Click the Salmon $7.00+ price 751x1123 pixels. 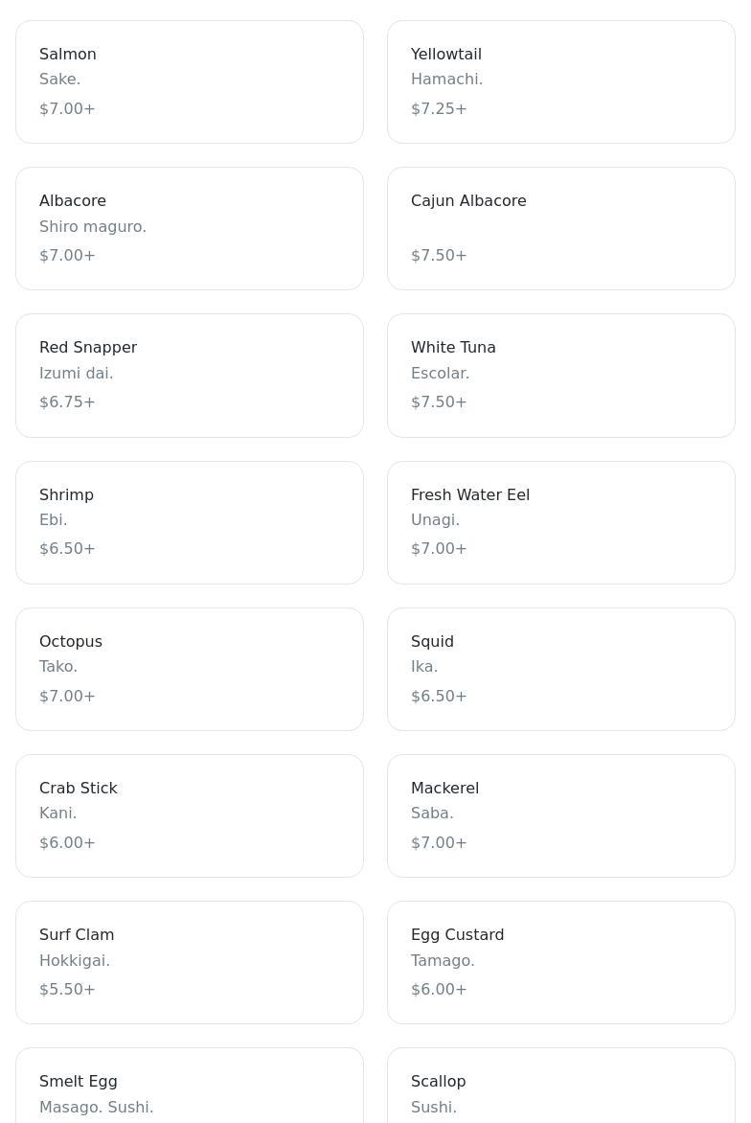click(67, 109)
